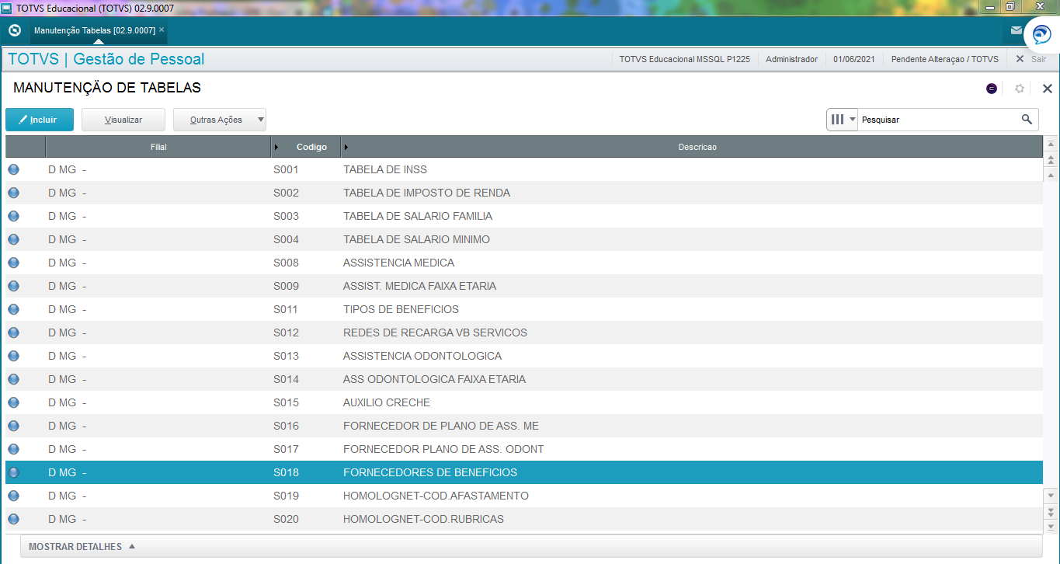Select the TABELA DE SALARIO FAMILIA row
1060x564 pixels.
pyautogui.click(x=524, y=216)
